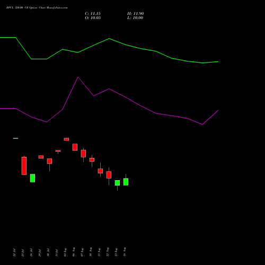Click the red candle on 30 Jul
265x265 pixels.
49,161
